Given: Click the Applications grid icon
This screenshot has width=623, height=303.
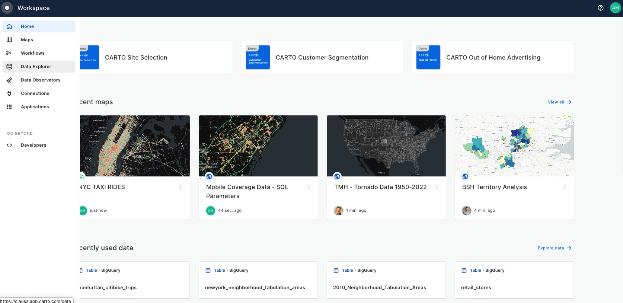Looking at the screenshot, I should pos(9,107).
